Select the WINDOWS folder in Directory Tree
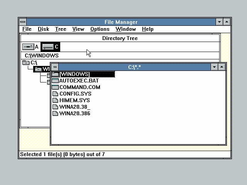 [42, 69]
